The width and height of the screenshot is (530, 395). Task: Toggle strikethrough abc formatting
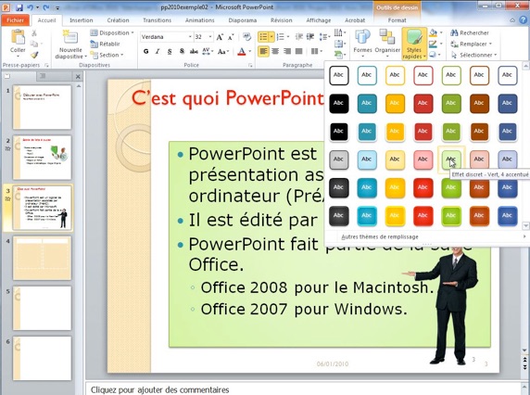pyautogui.click(x=194, y=51)
